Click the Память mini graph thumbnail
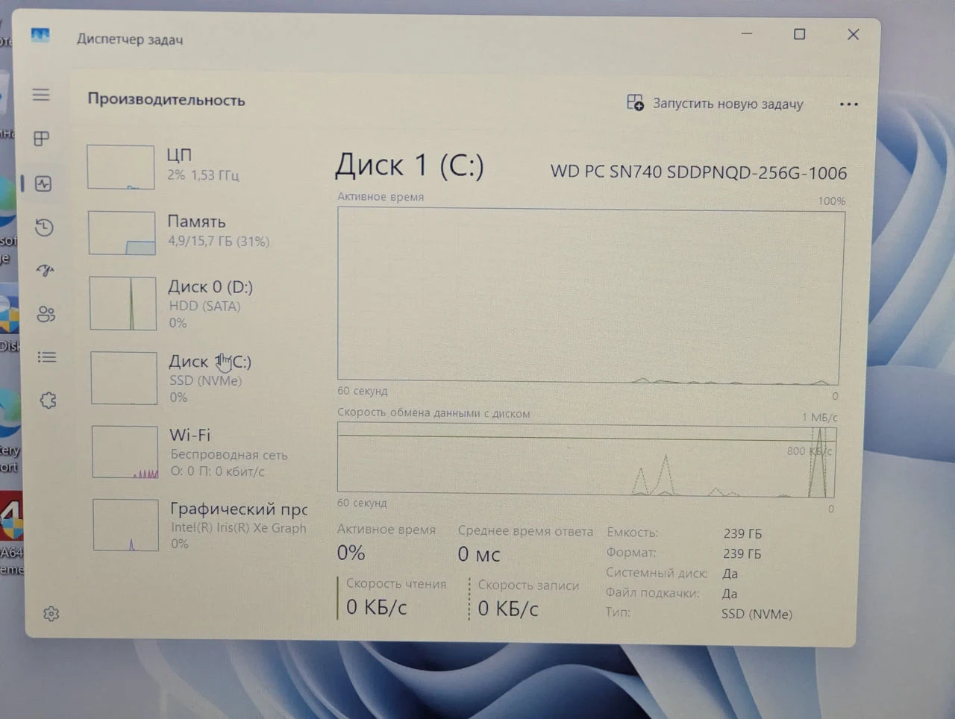This screenshot has width=955, height=719. (122, 233)
